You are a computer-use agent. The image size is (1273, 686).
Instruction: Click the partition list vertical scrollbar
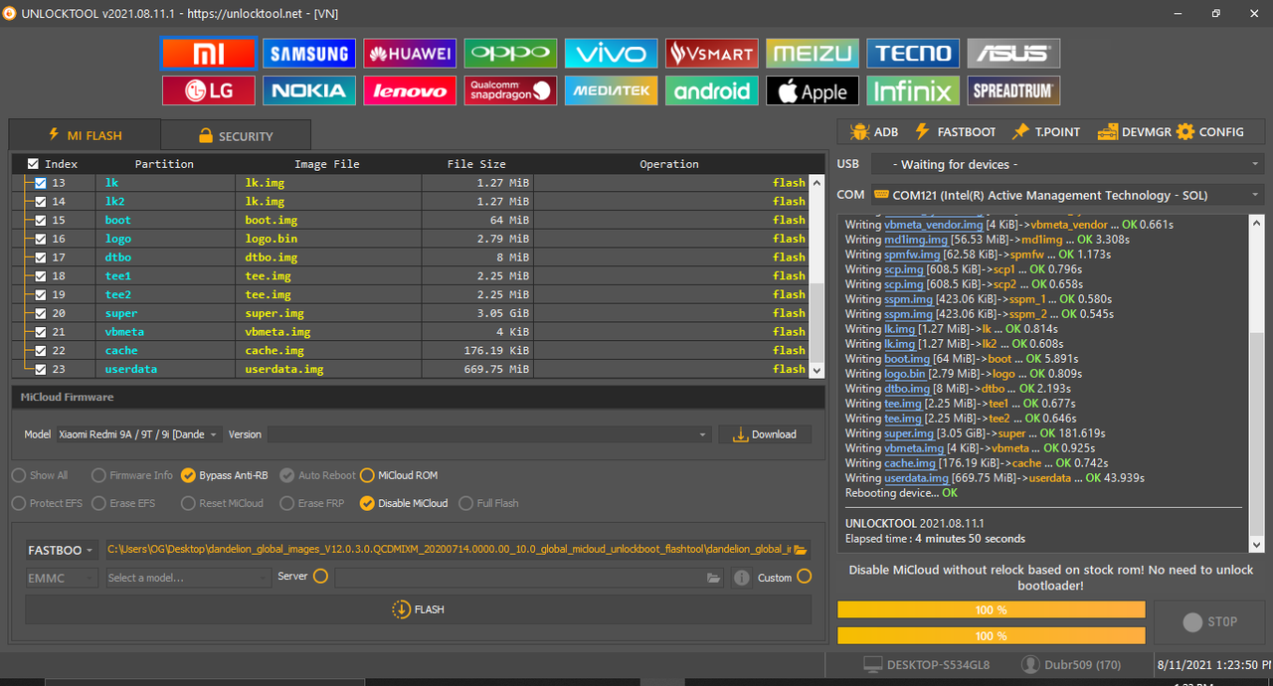(x=818, y=275)
